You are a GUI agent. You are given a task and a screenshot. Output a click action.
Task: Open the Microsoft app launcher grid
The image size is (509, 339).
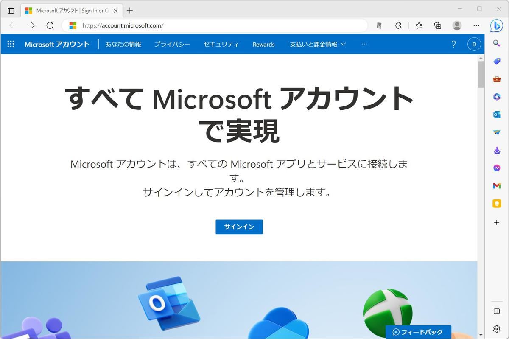(x=11, y=44)
